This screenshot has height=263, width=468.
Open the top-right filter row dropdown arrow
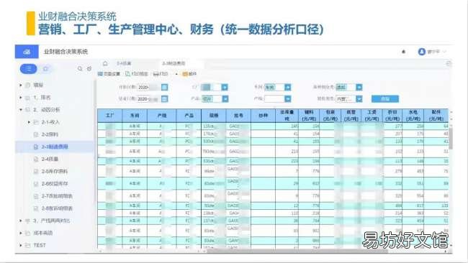tap(359, 87)
